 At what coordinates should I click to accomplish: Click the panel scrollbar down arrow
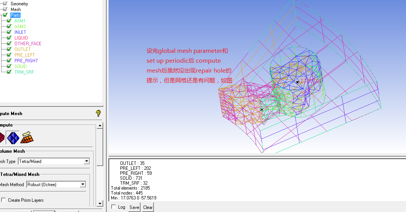[x=100, y=204]
